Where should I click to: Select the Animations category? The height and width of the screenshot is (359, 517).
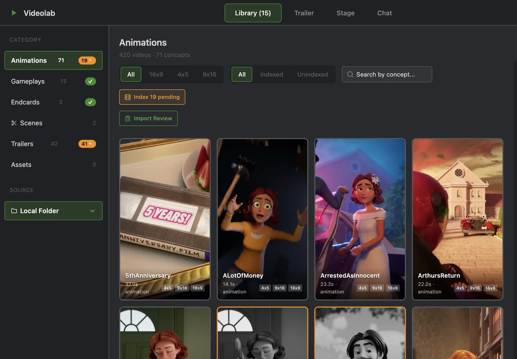[54, 61]
